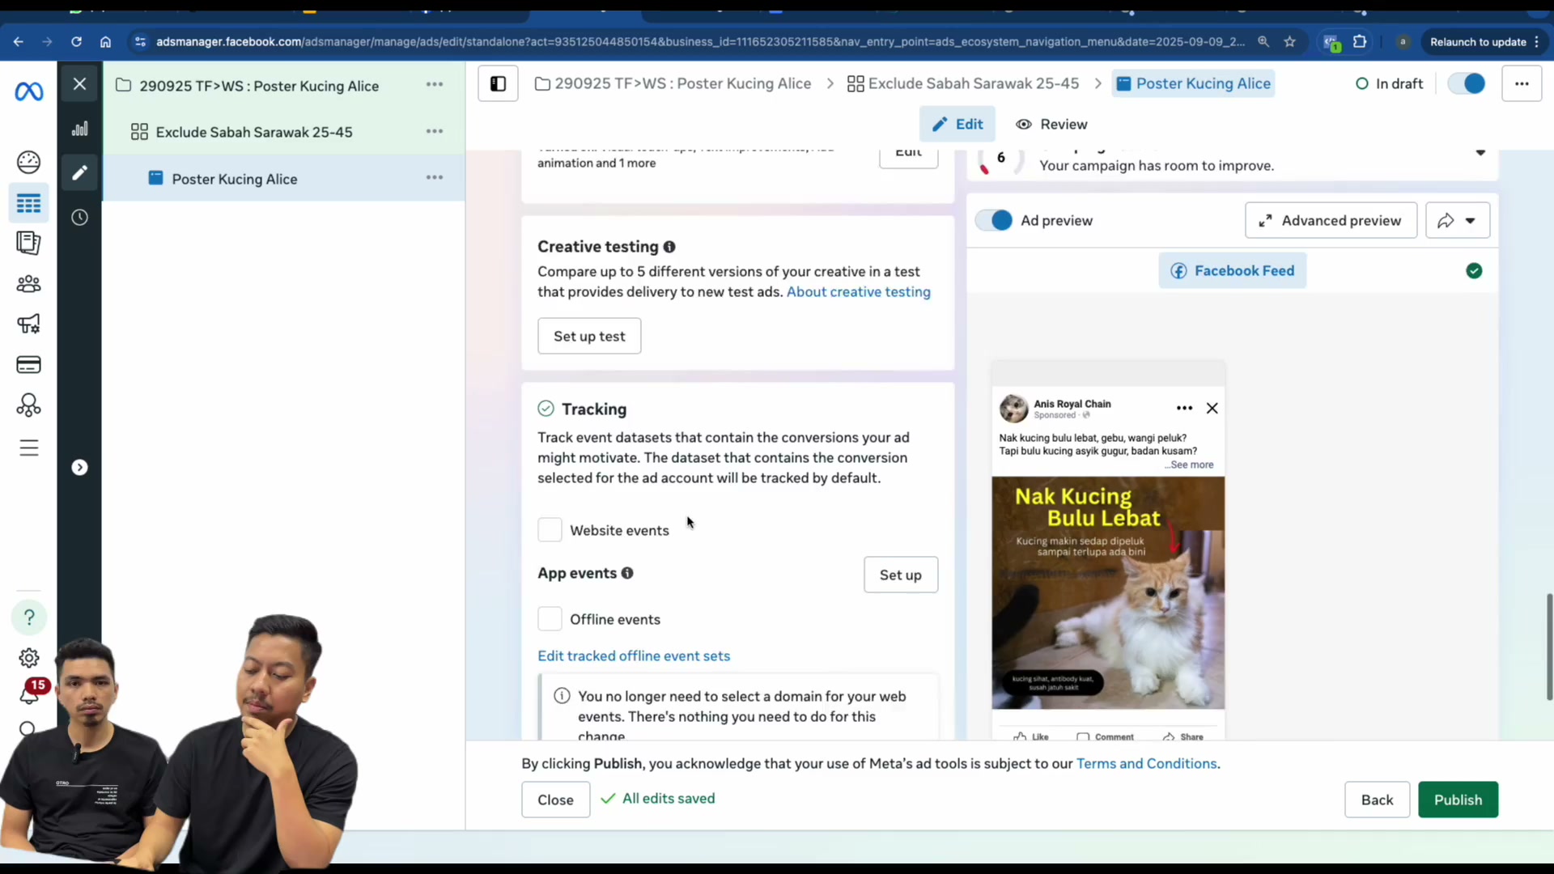Open Campaigns table grid icon
The width and height of the screenshot is (1554, 874).
point(29,203)
